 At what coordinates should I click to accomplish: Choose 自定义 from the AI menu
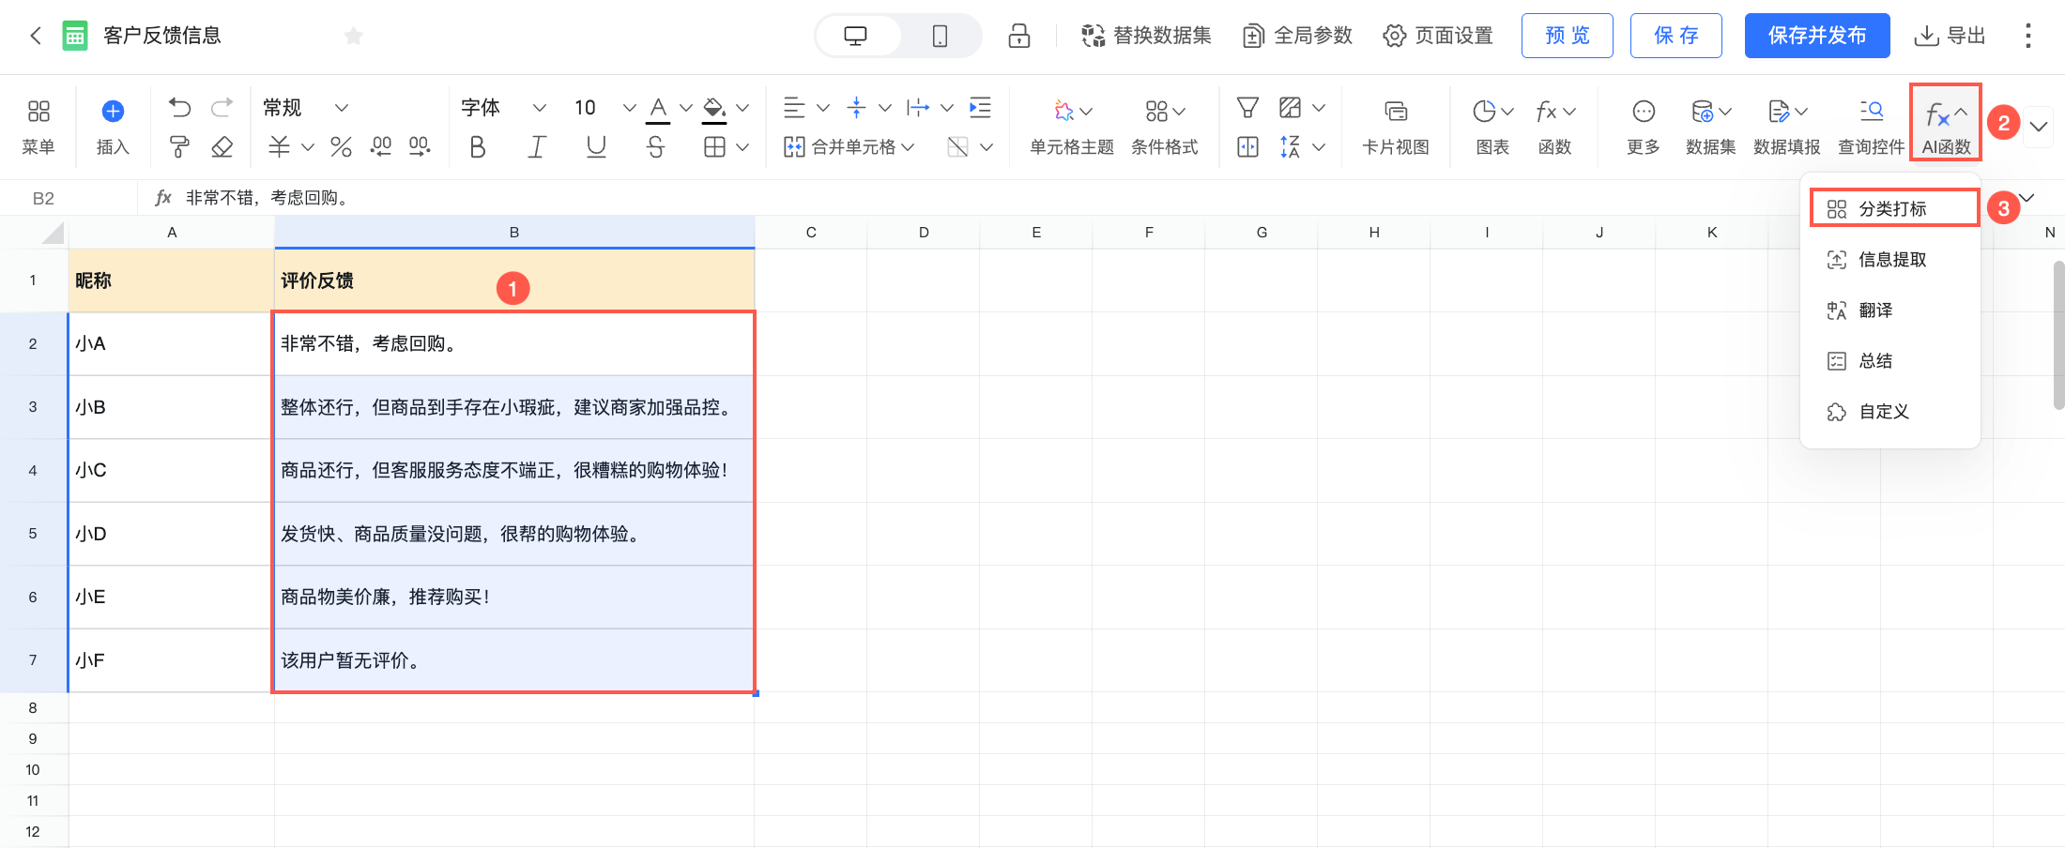[x=1890, y=412]
